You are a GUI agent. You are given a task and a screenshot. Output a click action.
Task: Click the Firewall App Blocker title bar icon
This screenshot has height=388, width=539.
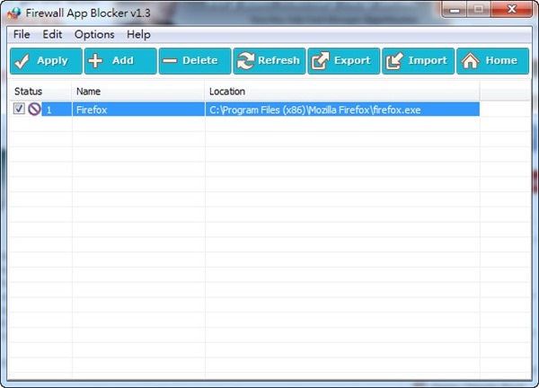[x=13, y=12]
